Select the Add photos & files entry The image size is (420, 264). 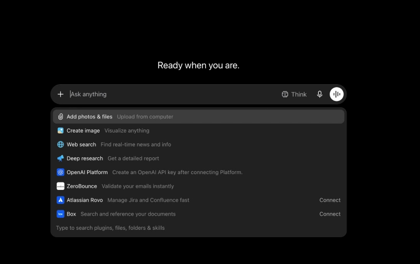coord(198,117)
